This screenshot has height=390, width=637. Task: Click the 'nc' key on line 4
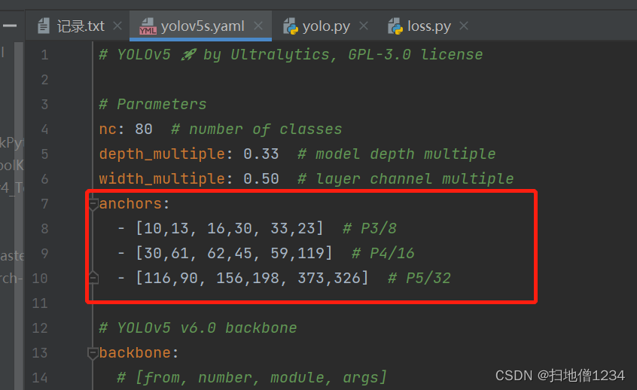point(108,129)
